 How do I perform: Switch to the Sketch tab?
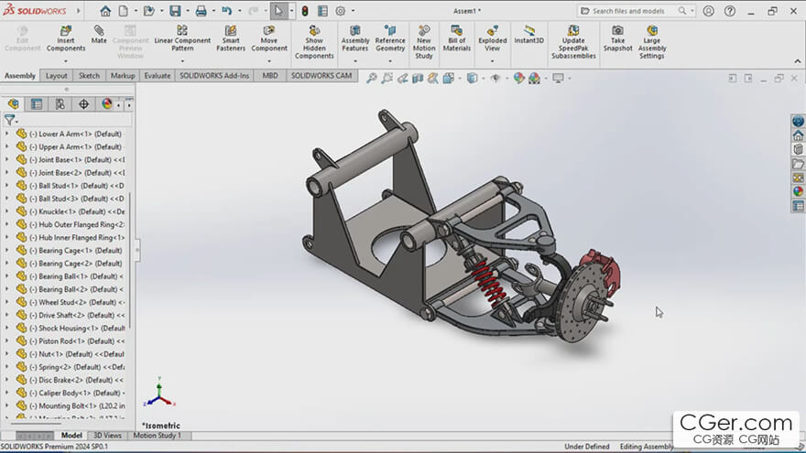(x=89, y=75)
